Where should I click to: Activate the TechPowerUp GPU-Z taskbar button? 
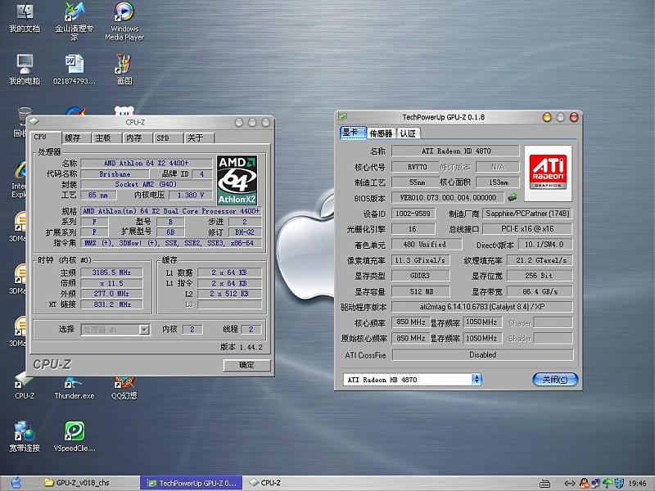click(192, 483)
